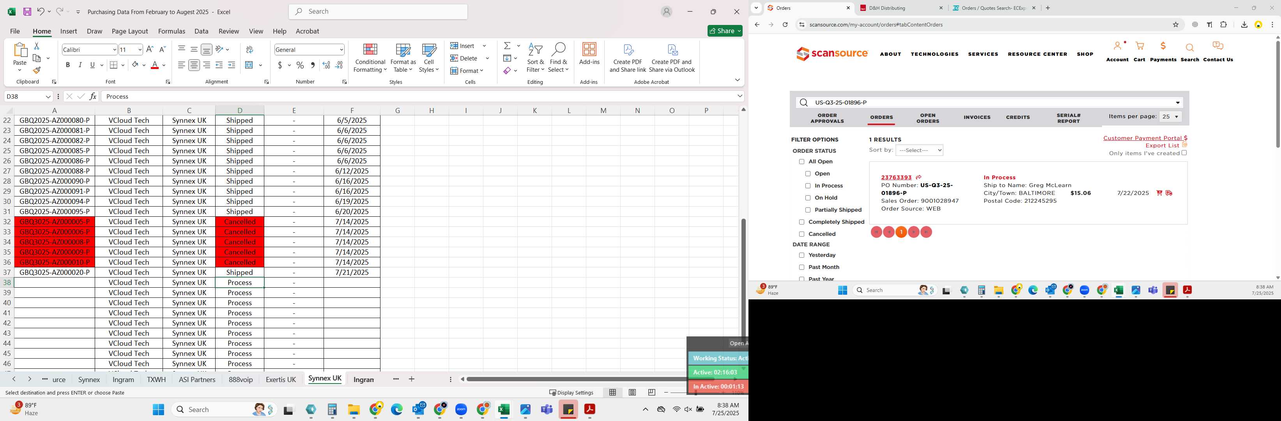The width and height of the screenshot is (1281, 421).
Task: Tick Only items I've created checkbox
Action: tap(1184, 153)
